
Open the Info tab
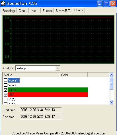click(35, 11)
